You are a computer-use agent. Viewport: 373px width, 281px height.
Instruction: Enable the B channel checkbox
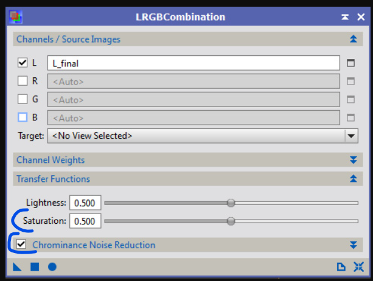(x=23, y=117)
